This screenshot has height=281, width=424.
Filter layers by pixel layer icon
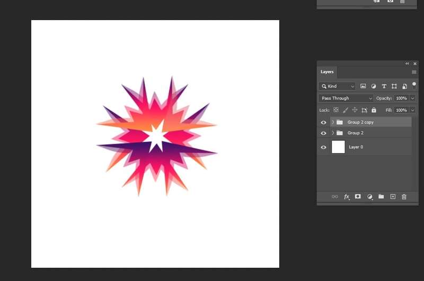pyautogui.click(x=363, y=86)
